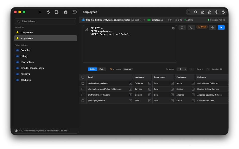
Task: Select the header row checkbox
Action: 83,77
